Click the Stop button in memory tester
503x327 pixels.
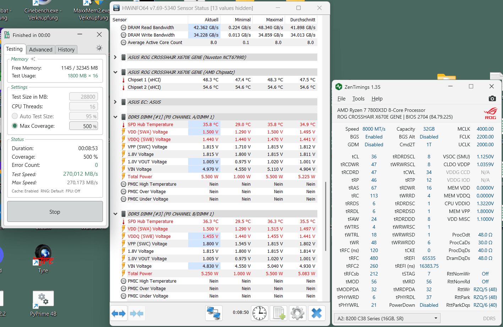(55, 212)
